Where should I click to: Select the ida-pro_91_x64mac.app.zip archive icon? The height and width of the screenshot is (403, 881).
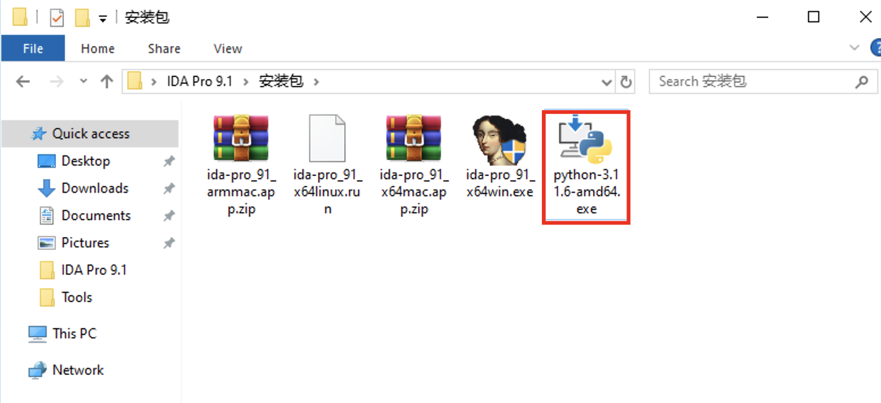(414, 138)
